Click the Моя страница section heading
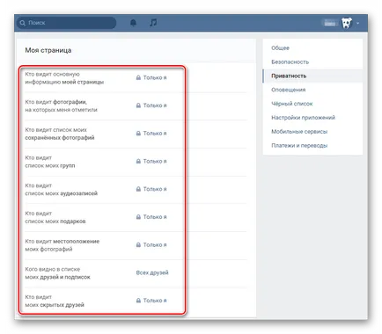 pos(48,50)
